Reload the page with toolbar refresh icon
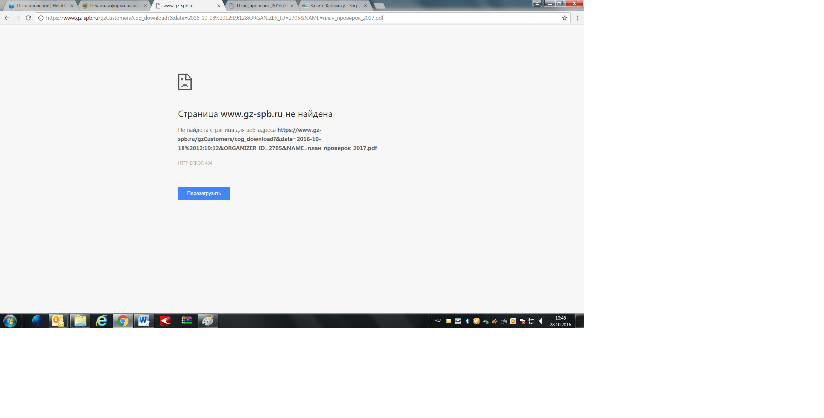 pos(29,18)
